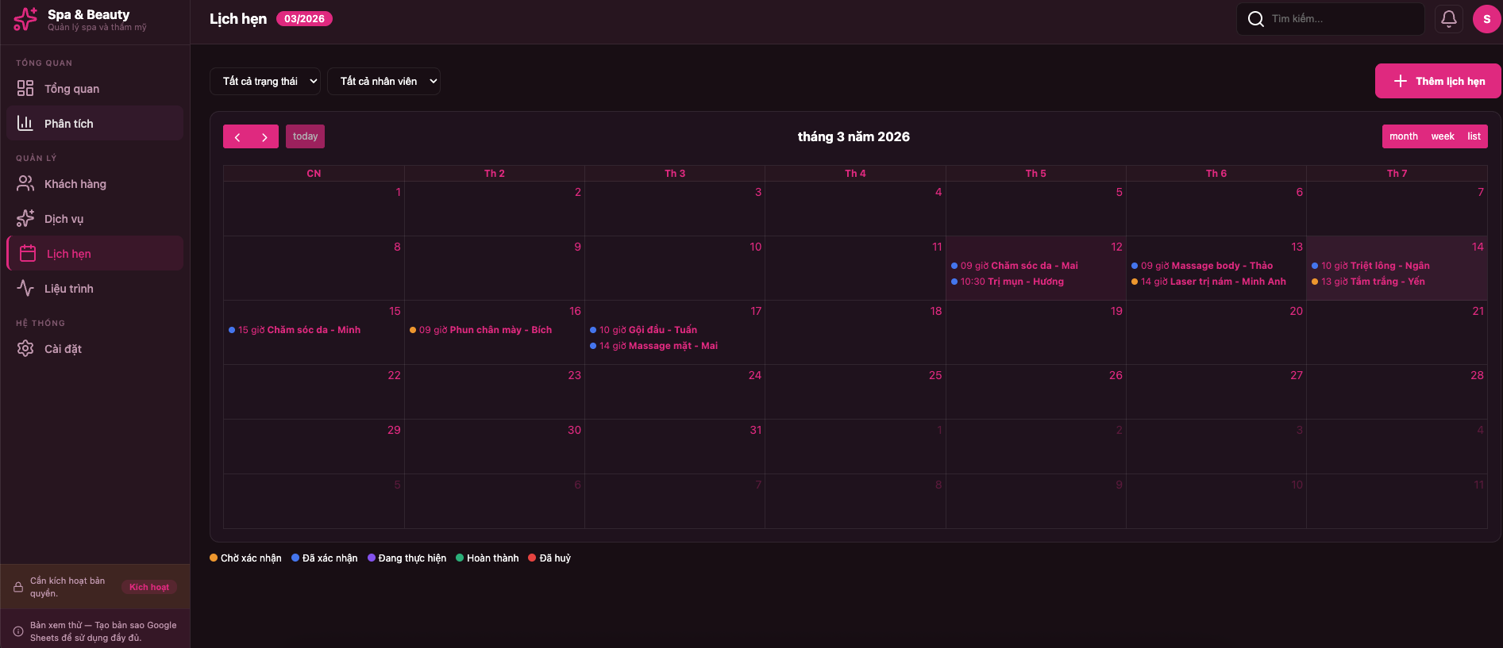Click the Thêm lịch hẹn button
The height and width of the screenshot is (648, 1503).
(x=1438, y=81)
